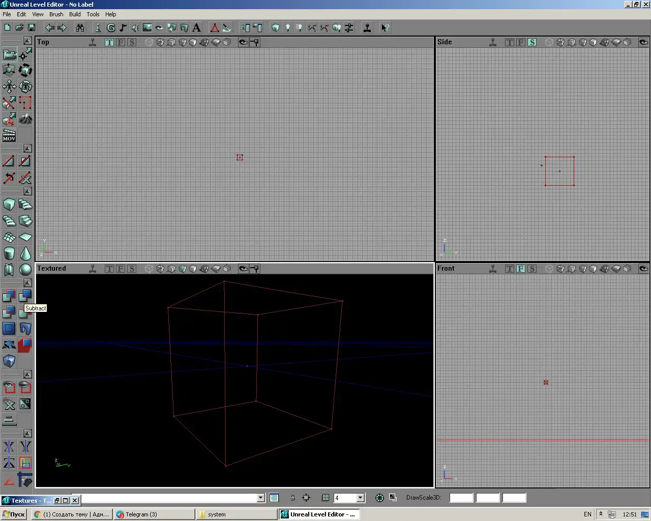651x521 pixels.
Task: Click the command line input field
Action: pos(169,498)
